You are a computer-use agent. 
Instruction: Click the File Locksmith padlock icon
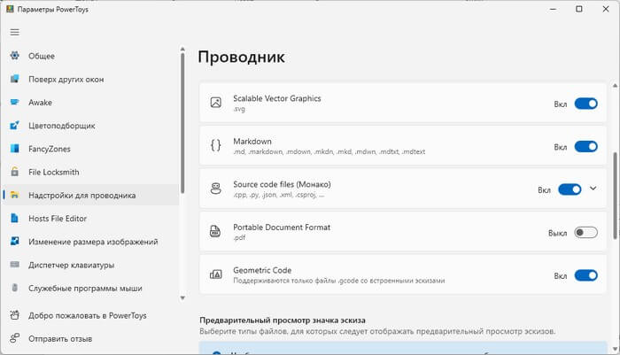[15, 172]
